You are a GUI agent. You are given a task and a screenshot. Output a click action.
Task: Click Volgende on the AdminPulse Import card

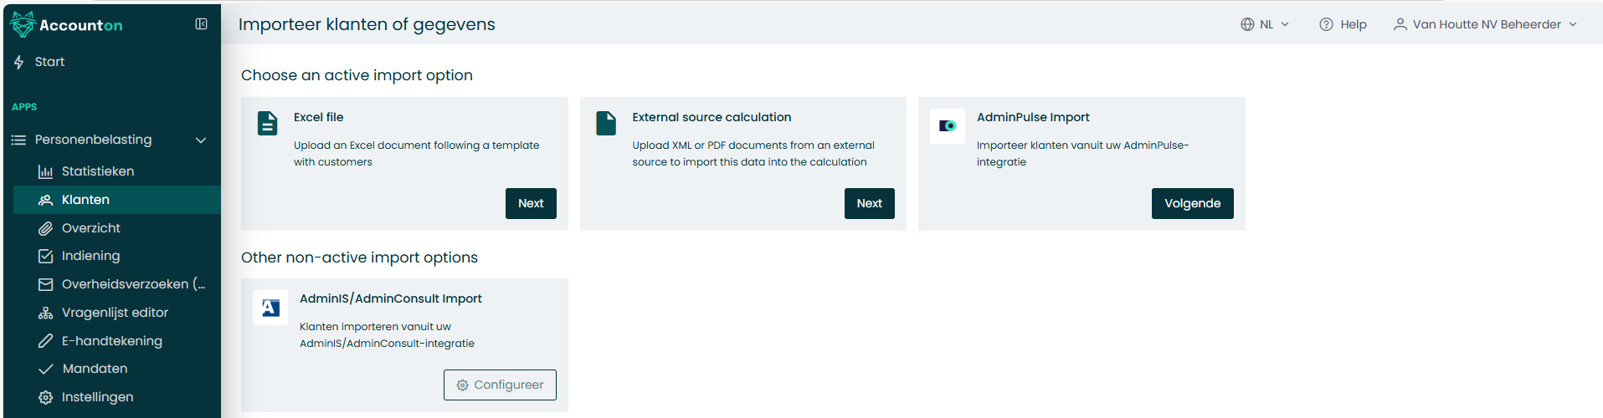pyautogui.click(x=1192, y=203)
